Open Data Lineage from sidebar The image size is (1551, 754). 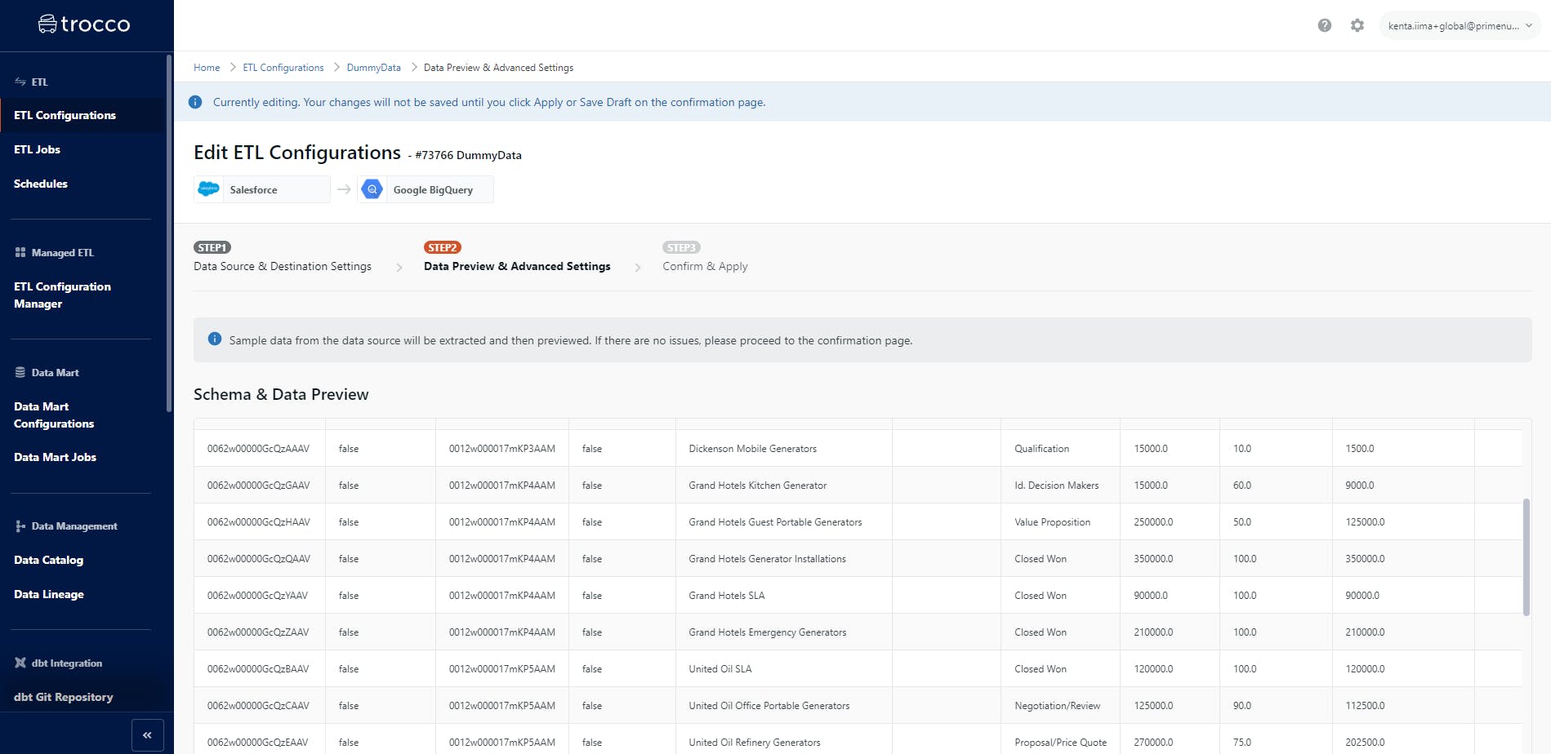coord(49,594)
